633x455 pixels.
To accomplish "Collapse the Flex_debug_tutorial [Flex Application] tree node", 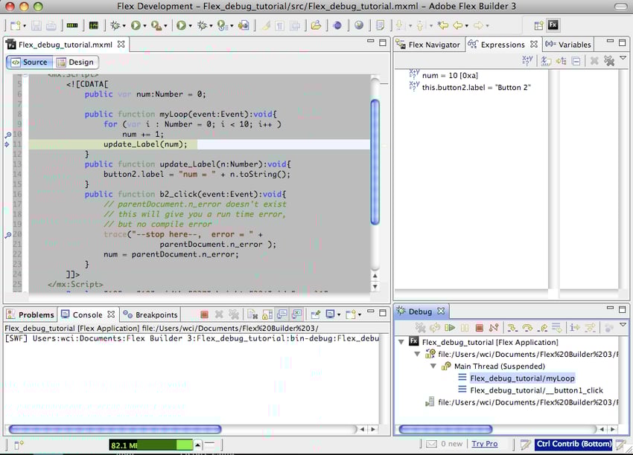I will 402,343.
